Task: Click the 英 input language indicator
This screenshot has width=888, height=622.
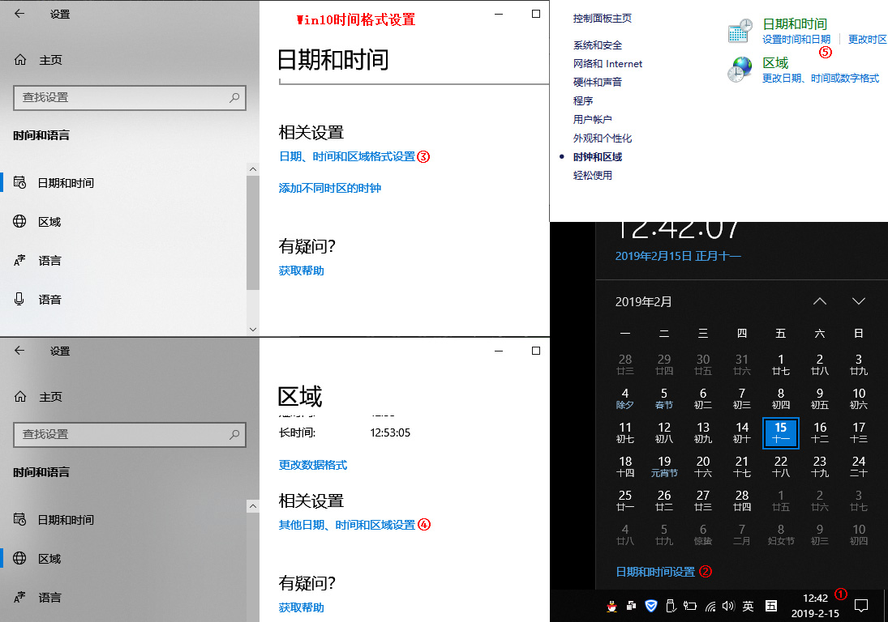Action: point(749,606)
